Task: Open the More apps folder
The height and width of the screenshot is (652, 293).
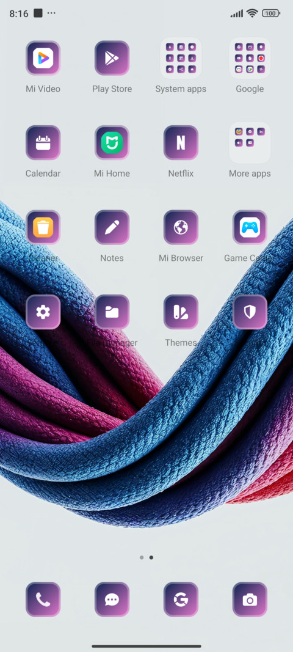Action: (x=250, y=142)
